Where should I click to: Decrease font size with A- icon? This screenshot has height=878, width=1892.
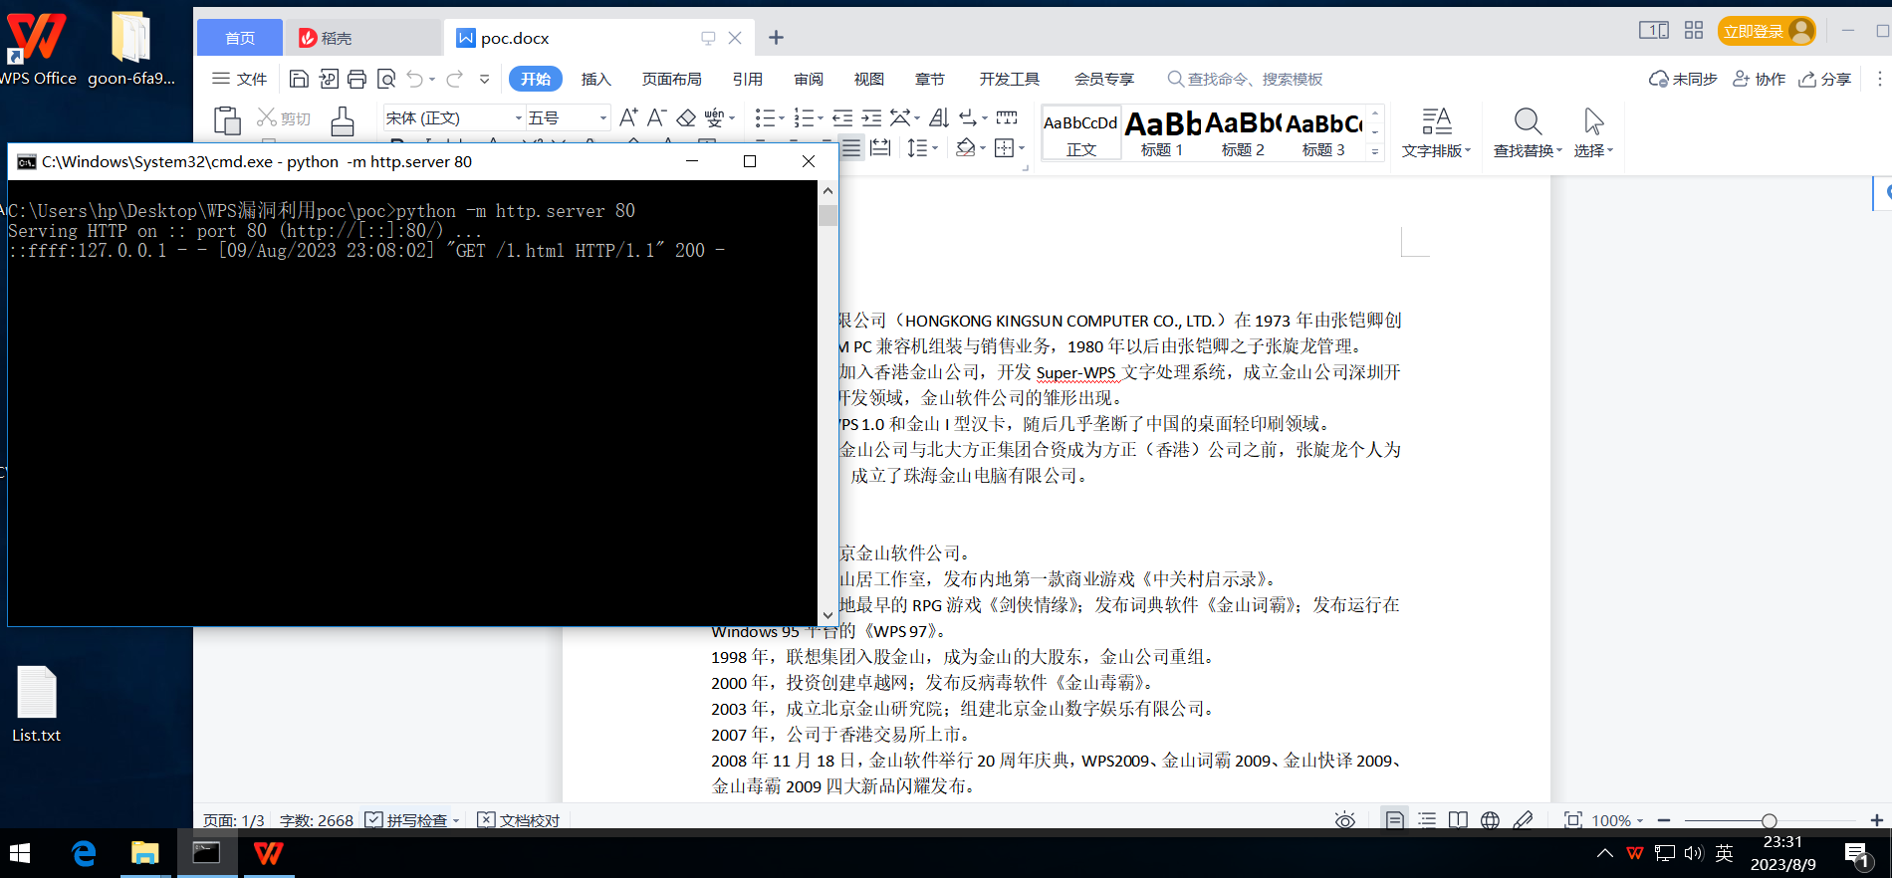(x=656, y=117)
